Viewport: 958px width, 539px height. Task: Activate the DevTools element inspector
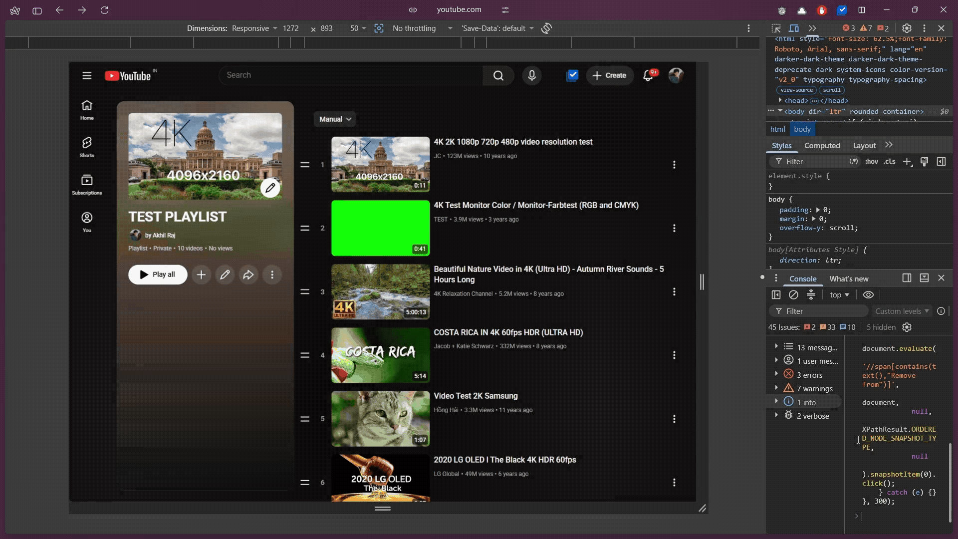(x=776, y=28)
